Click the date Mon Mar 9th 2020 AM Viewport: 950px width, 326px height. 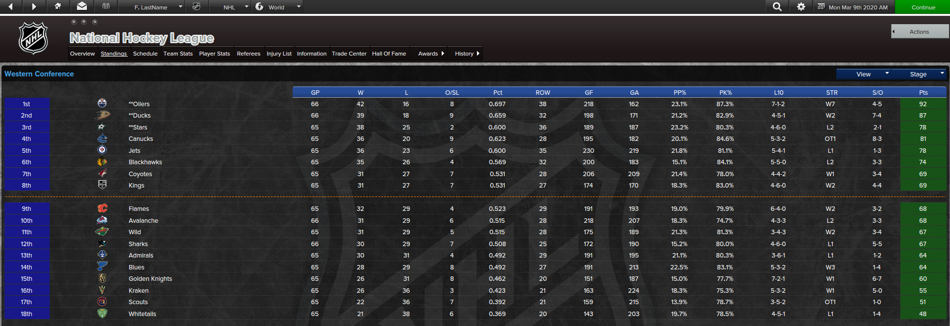point(858,7)
